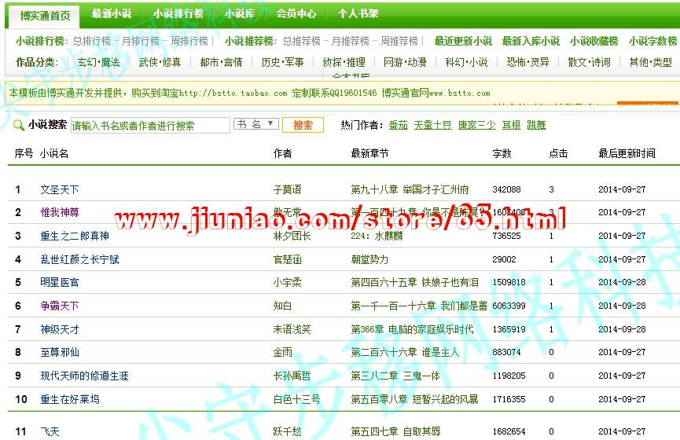Open novel 争霸天下
The height and width of the screenshot is (440, 680).
pyautogui.click(x=60, y=306)
